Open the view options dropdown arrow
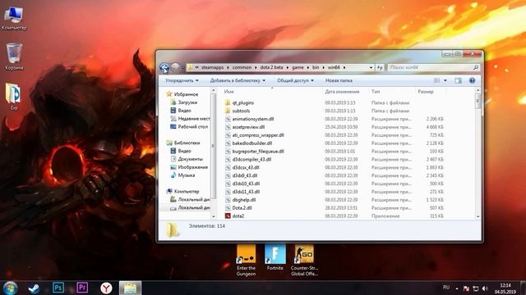This screenshot has width=526, height=295. [445, 80]
